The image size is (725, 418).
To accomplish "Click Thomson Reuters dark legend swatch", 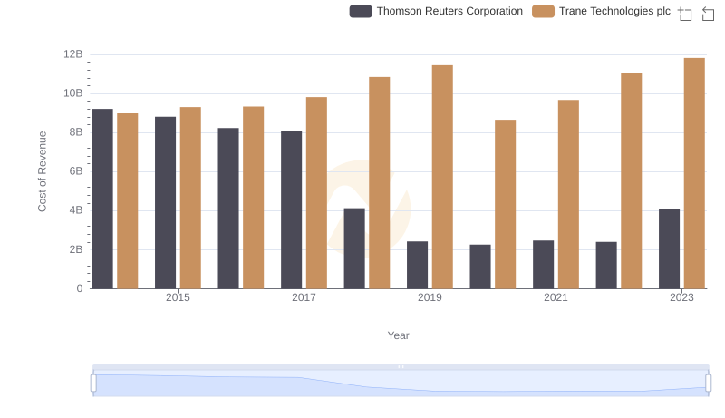I will coord(361,11).
